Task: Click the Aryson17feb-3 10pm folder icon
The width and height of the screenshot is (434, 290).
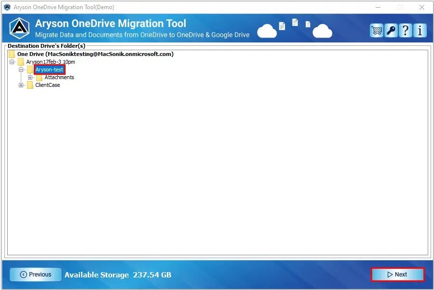Action: [x=21, y=62]
